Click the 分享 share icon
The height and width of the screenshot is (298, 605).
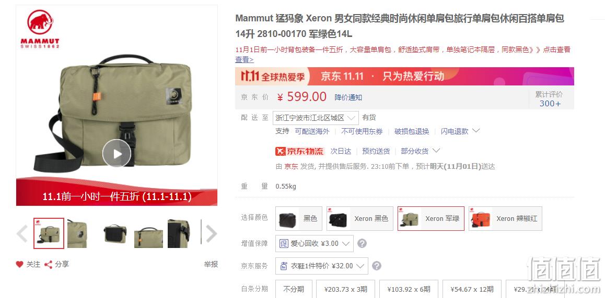coord(48,265)
